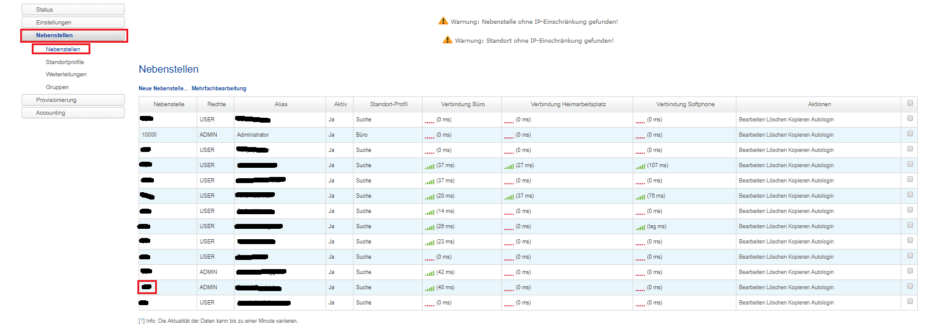Toggle the select-all checkbox in table header
Screen dimensions: 927x335
click(910, 103)
